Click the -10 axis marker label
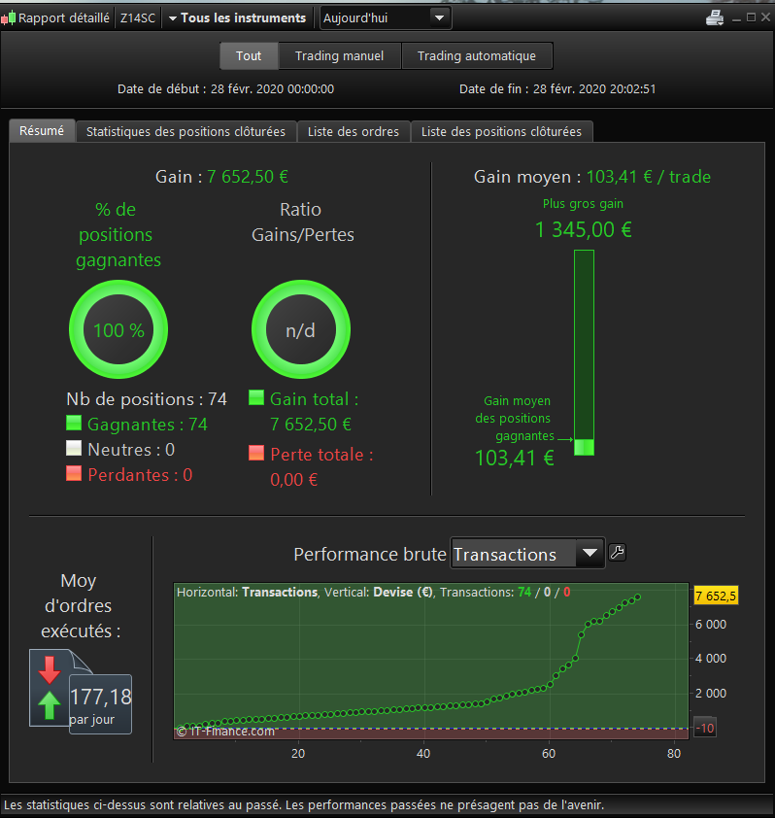Viewport: 775px width, 818px height. 705,729
